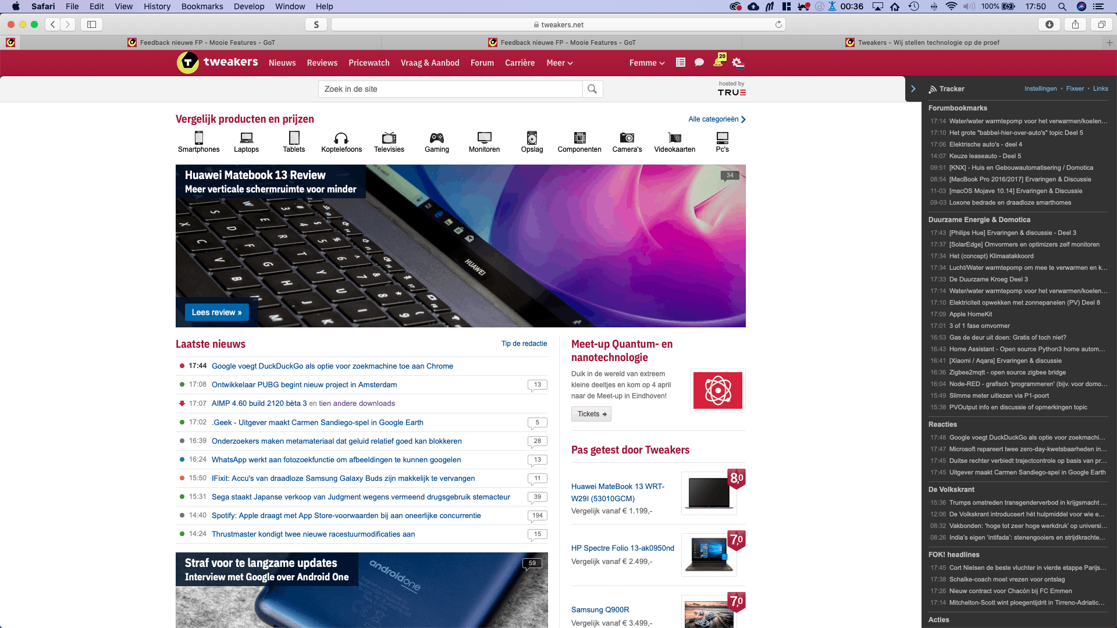Click Lees review button
This screenshot has height=628, width=1117.
(217, 312)
